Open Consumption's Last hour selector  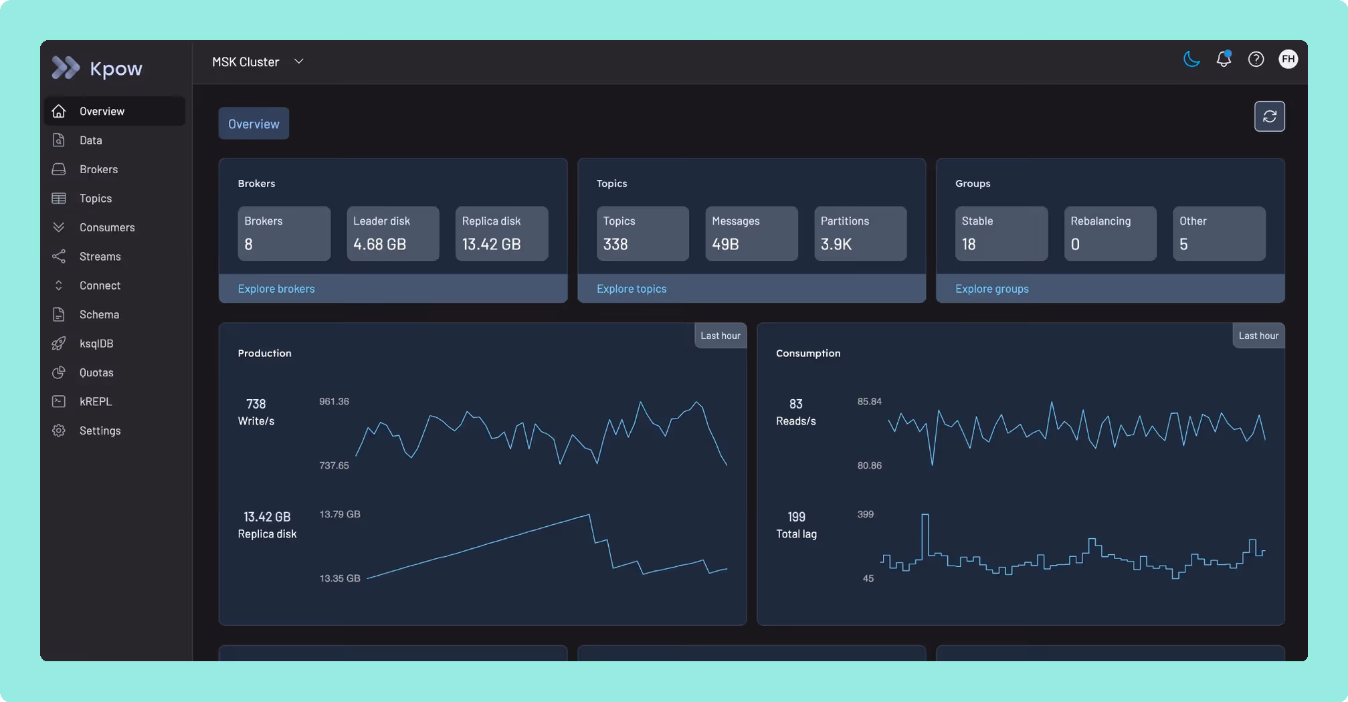coord(1258,335)
